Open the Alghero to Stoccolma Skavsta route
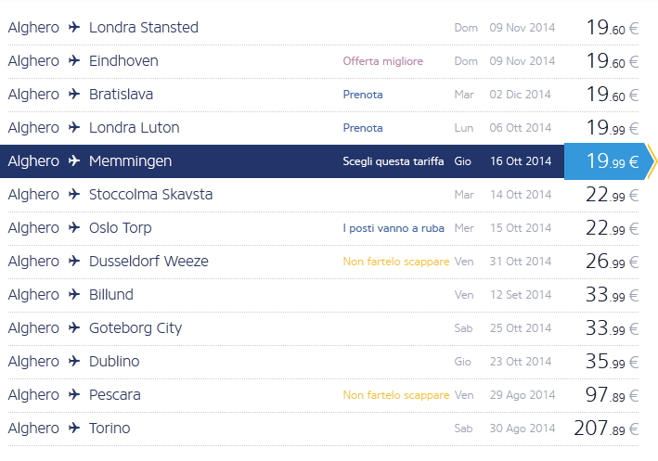Image resolution: width=658 pixels, height=461 pixels. (150, 195)
